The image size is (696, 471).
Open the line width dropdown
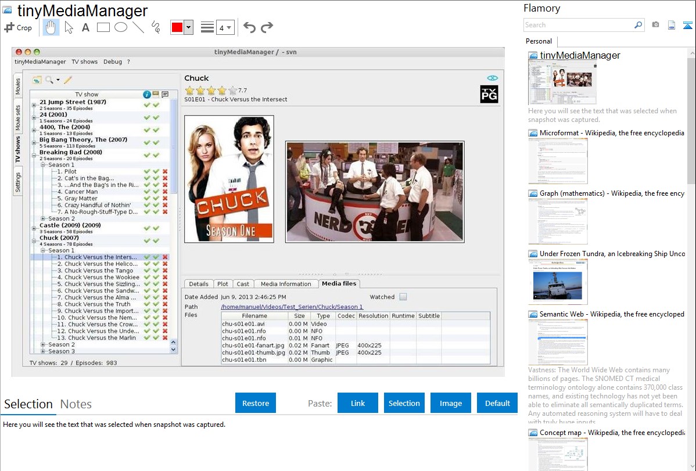pyautogui.click(x=225, y=27)
